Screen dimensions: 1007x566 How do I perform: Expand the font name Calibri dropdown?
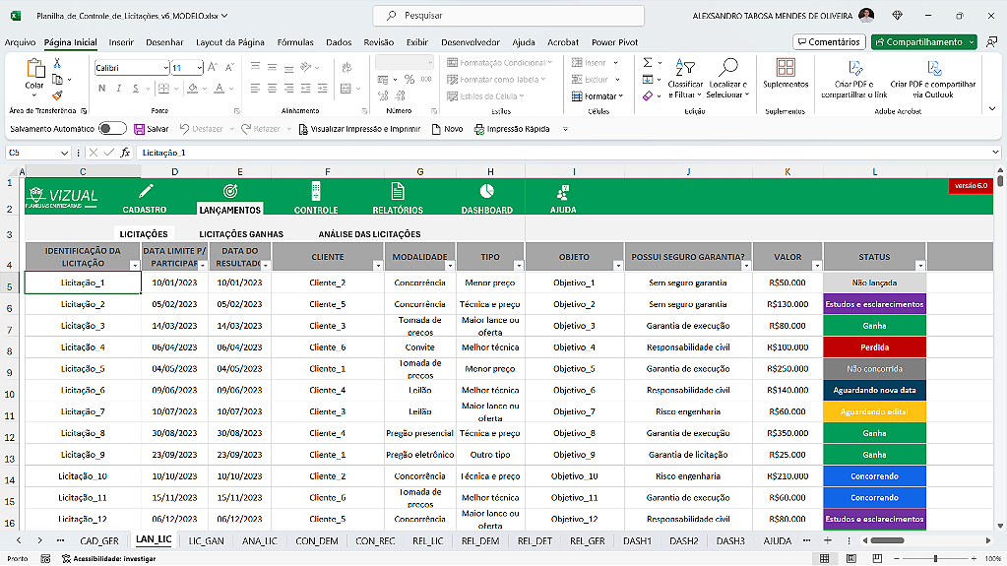[165, 68]
